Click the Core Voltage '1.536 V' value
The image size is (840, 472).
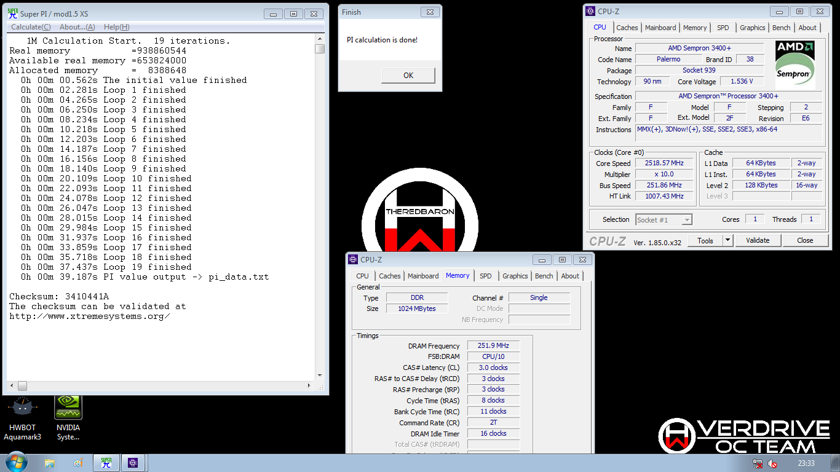pyautogui.click(x=742, y=81)
